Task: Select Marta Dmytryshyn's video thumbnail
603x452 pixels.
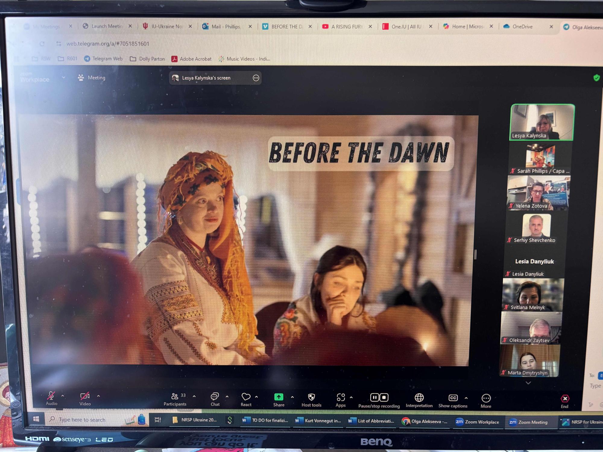Action: [x=529, y=360]
